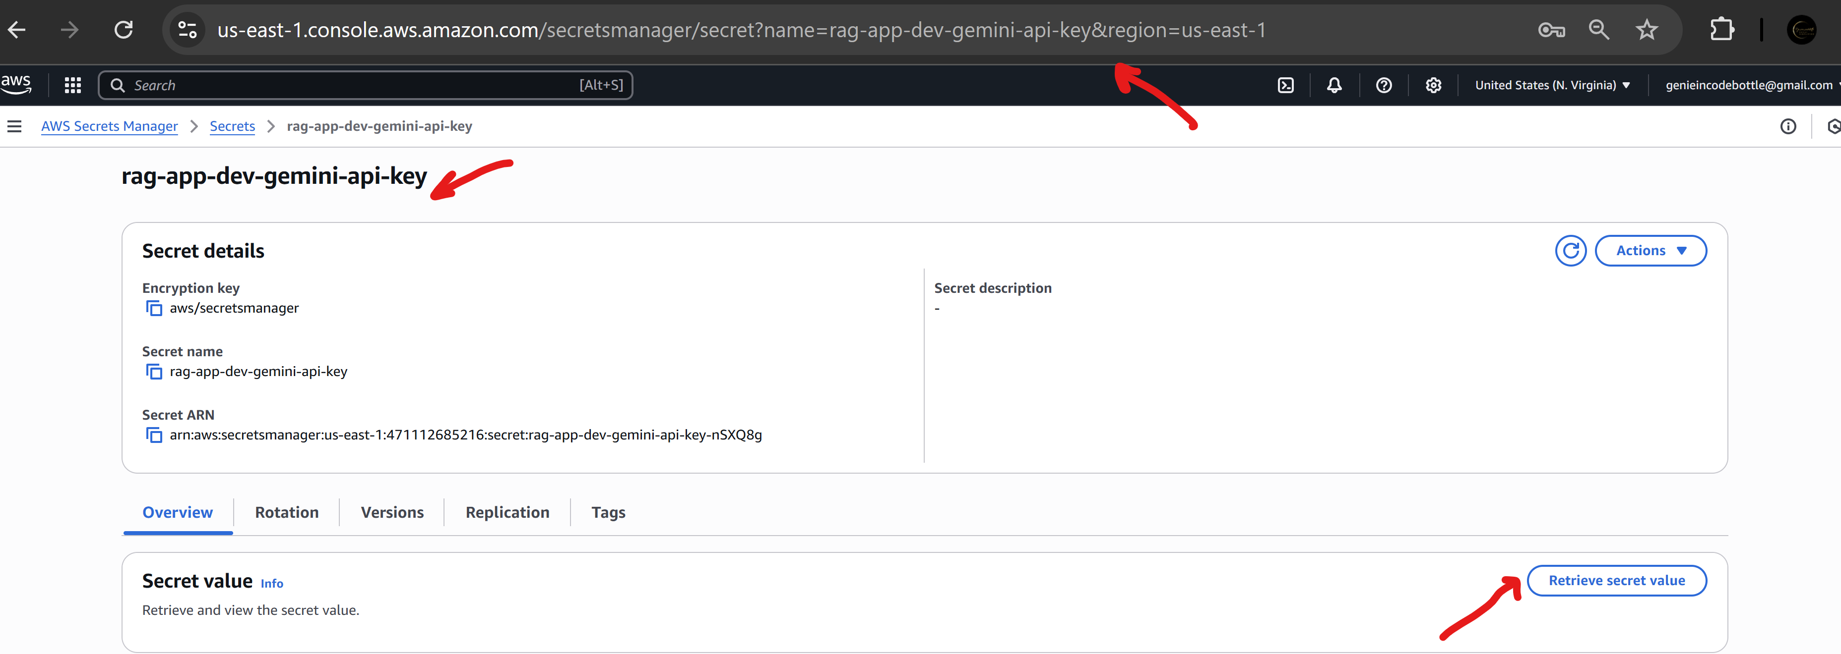Open the services grid menu
Image resolution: width=1841 pixels, height=654 pixels.
(73, 86)
